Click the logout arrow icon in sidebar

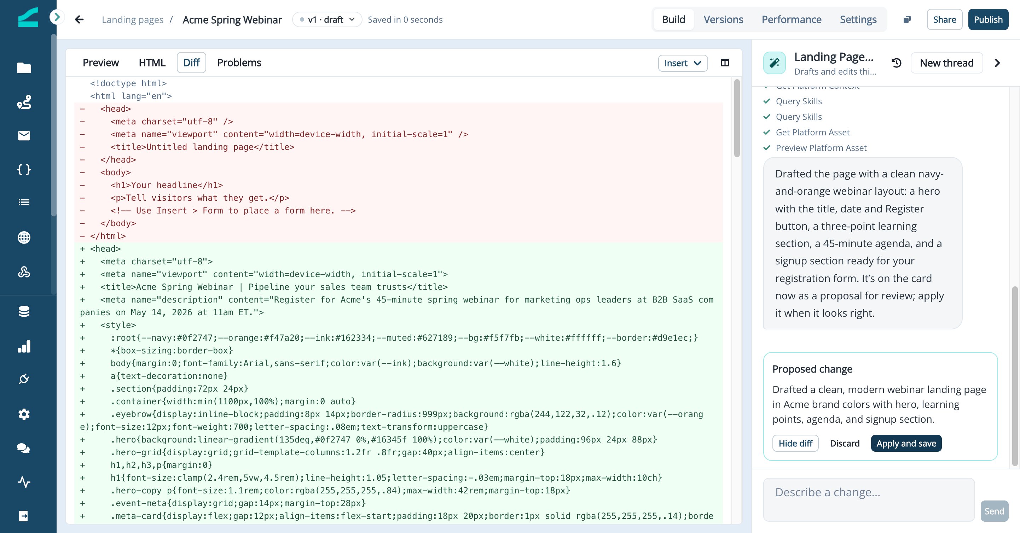coord(24,516)
